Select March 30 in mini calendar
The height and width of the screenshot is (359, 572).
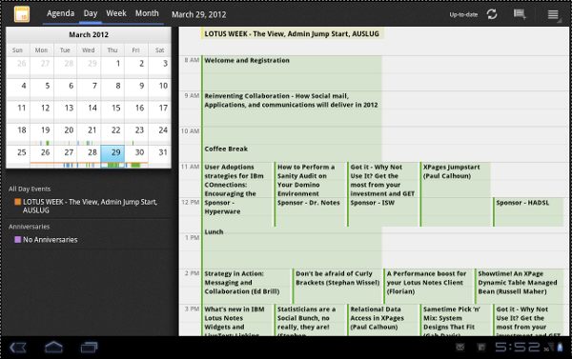click(x=136, y=155)
